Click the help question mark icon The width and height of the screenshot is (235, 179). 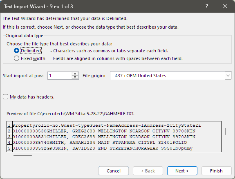207,6
